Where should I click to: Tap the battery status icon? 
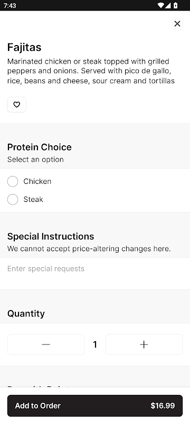pyautogui.click(x=175, y=5)
